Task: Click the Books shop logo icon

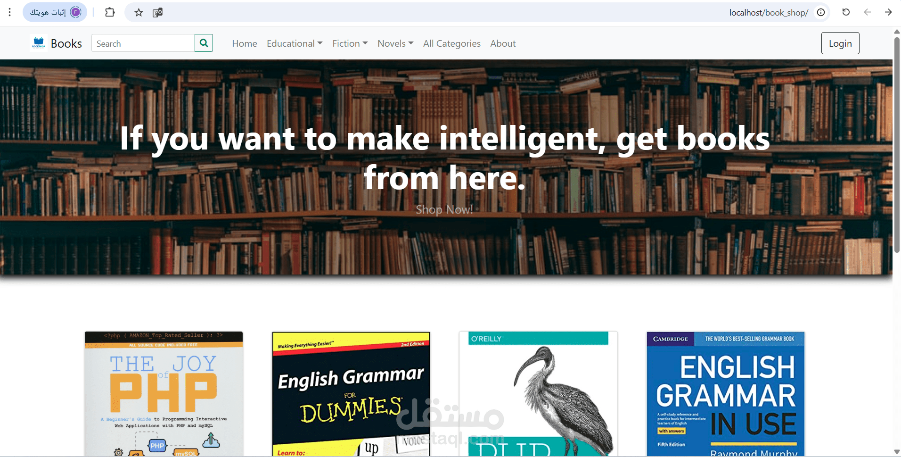Action: [x=39, y=43]
